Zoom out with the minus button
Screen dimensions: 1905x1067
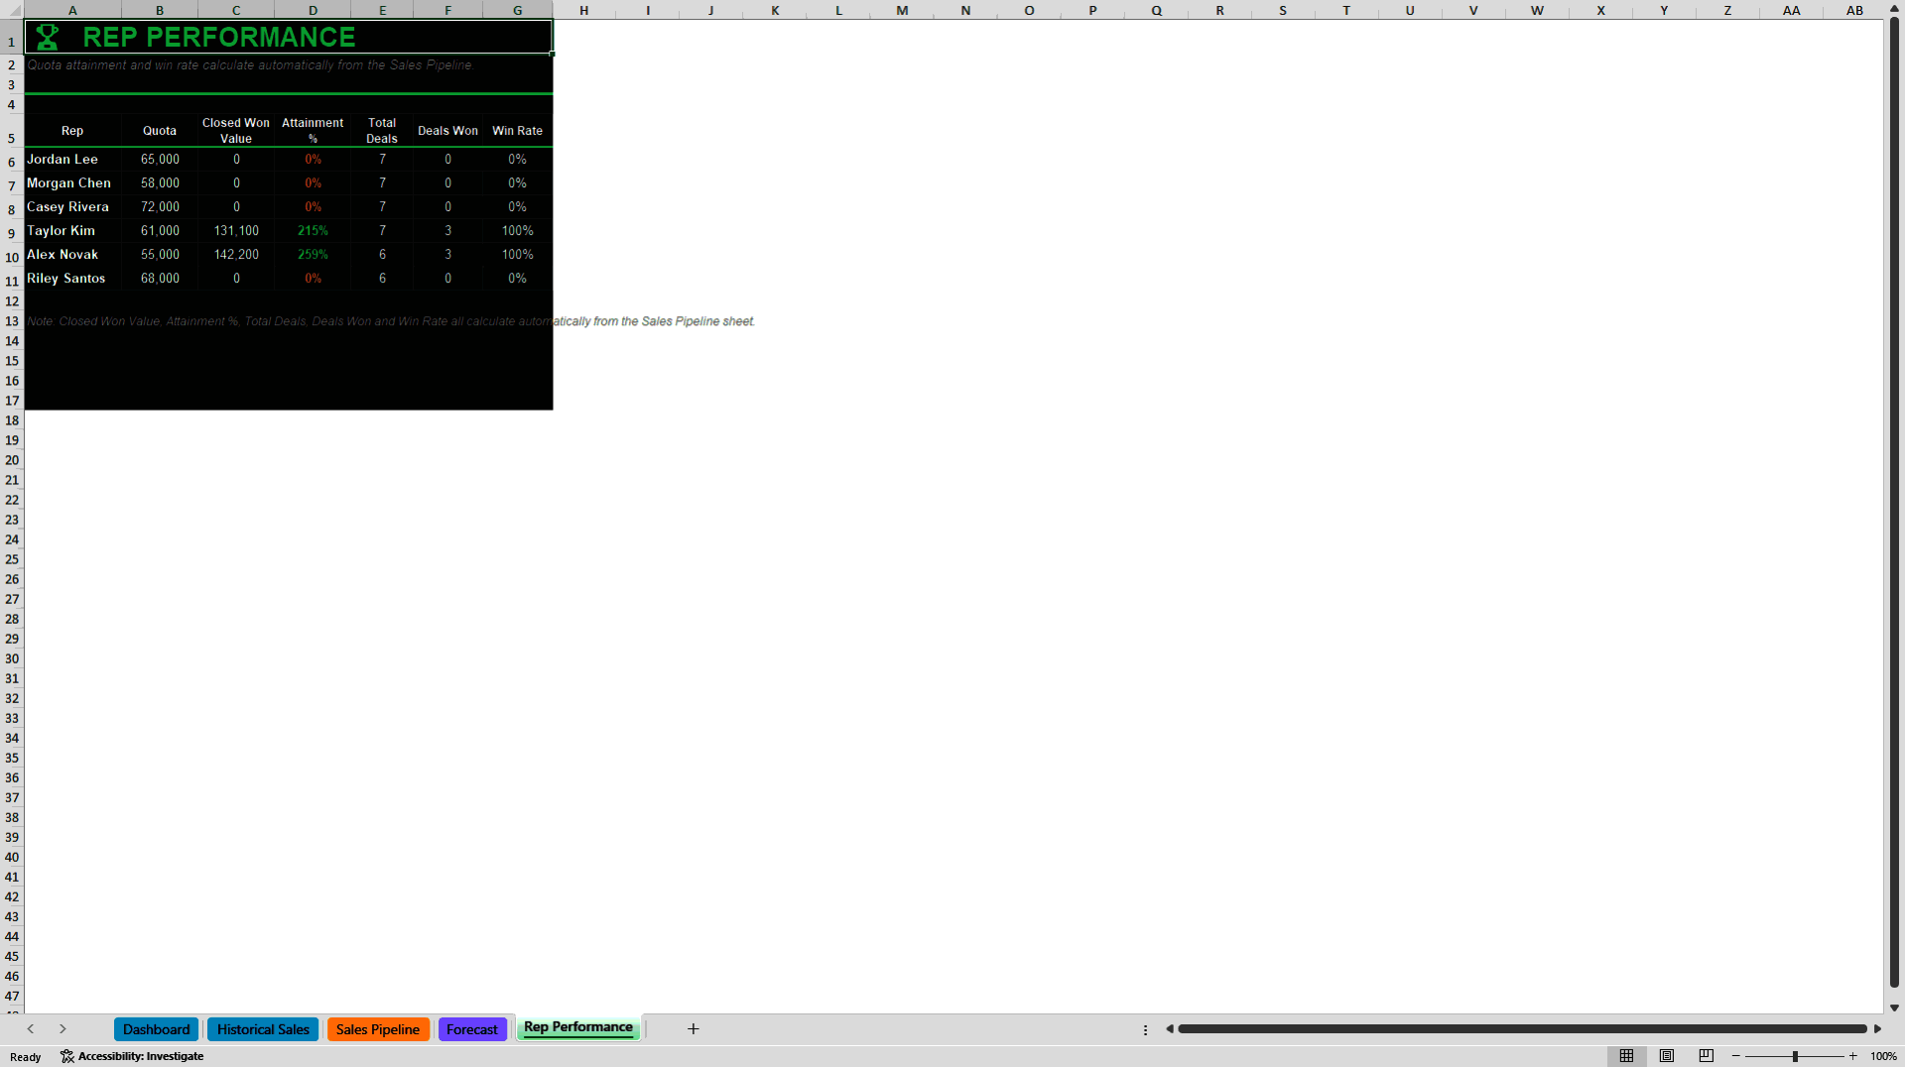pyautogui.click(x=1736, y=1056)
